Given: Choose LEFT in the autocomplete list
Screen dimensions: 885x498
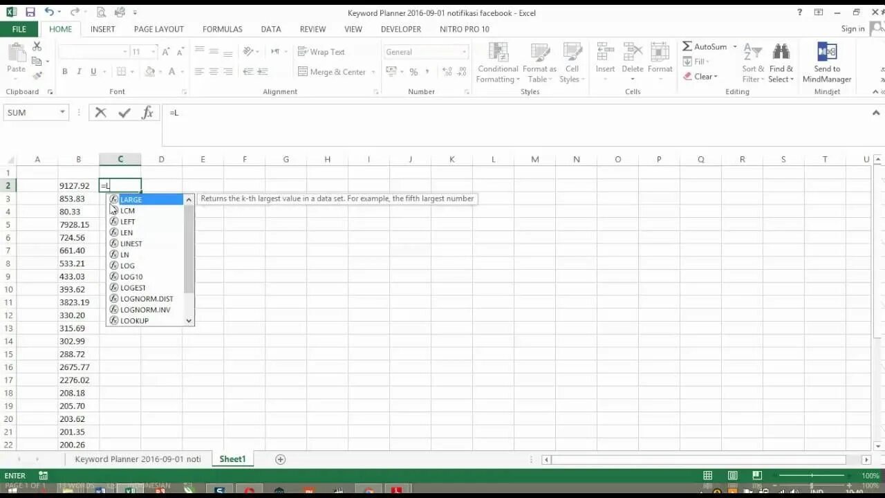Looking at the screenshot, I should [x=145, y=221].
